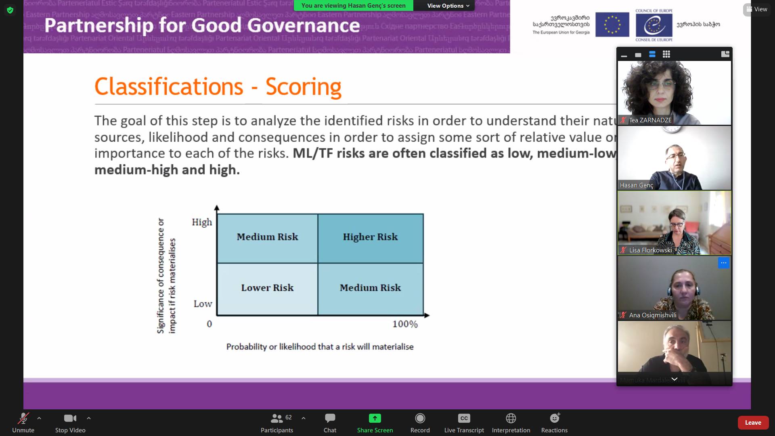Viewport: 775px width, 436px height.
Task: Switch video panel to grid view icon
Action: (x=666, y=54)
